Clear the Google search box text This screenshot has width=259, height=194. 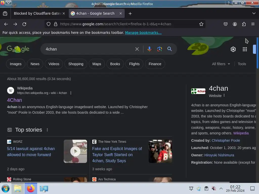tap(137, 49)
